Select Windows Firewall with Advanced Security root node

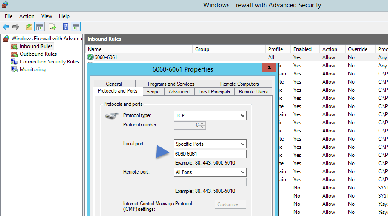coord(47,39)
